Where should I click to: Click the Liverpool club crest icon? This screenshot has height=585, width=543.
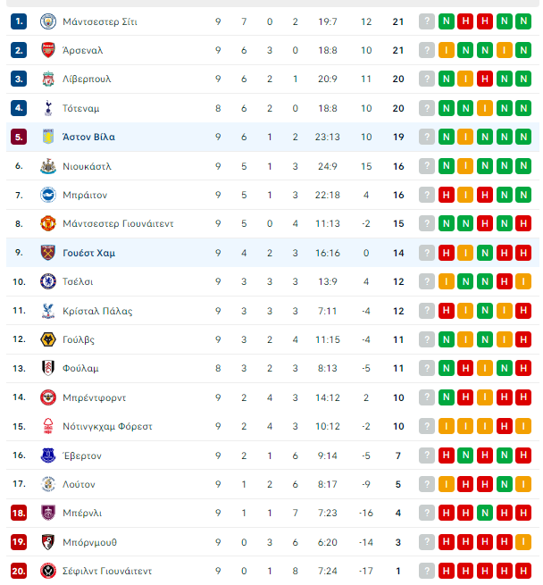click(x=47, y=79)
